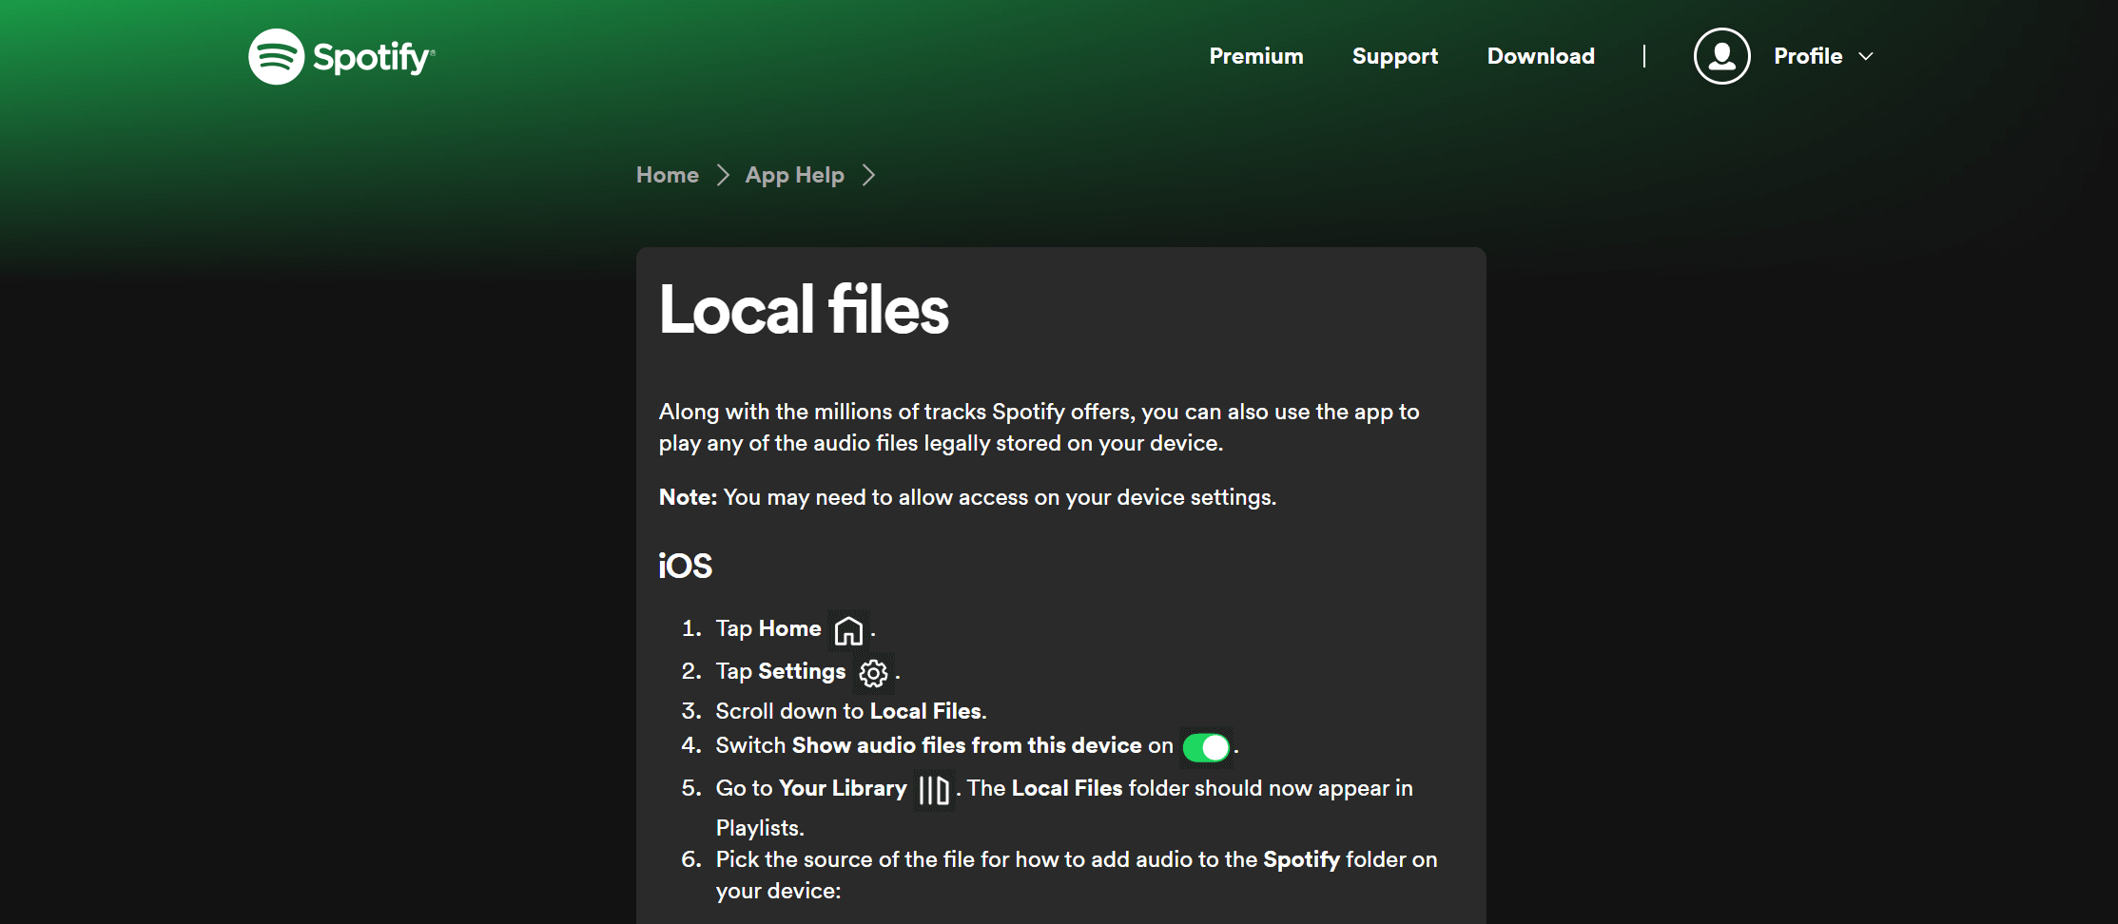This screenshot has height=924, width=2118.
Task: Click the bold 'Spotify' word in step 6
Action: 1301,860
